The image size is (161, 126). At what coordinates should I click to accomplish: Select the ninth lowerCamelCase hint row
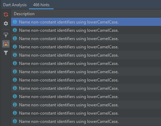(x=86, y=88)
